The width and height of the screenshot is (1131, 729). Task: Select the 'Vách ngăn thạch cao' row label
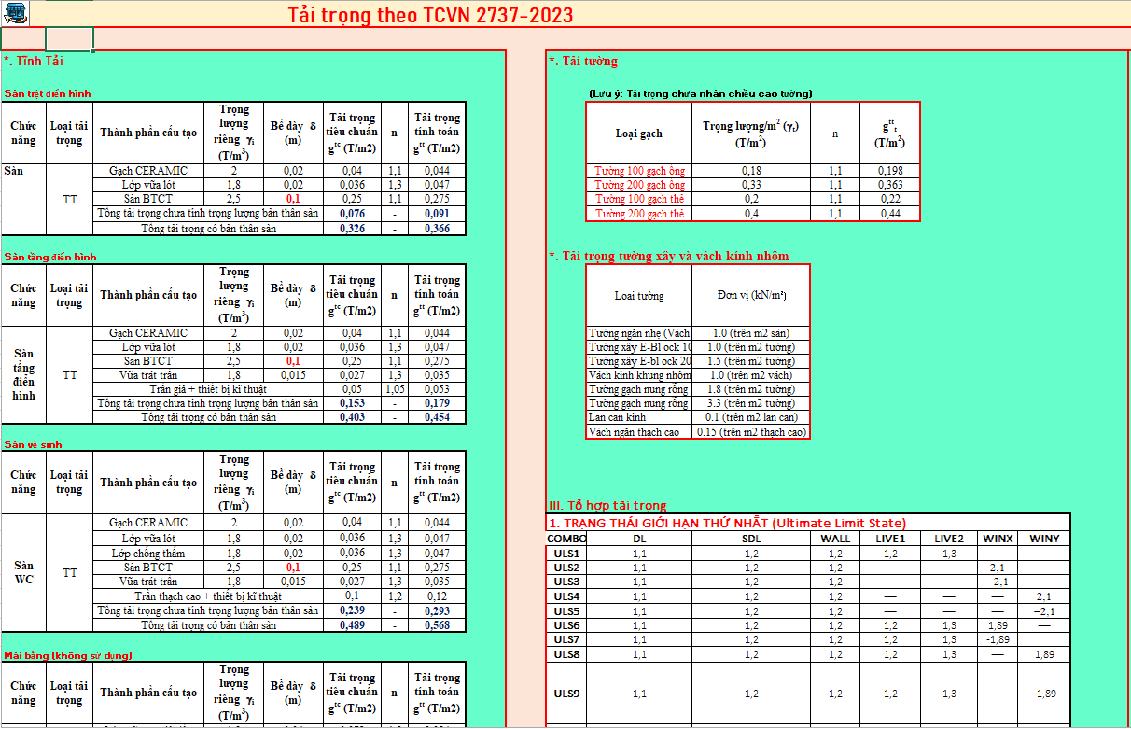[639, 432]
